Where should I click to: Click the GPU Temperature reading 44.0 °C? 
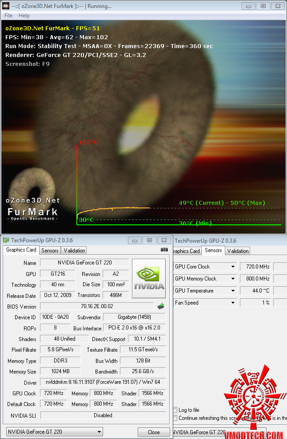(x=255, y=291)
